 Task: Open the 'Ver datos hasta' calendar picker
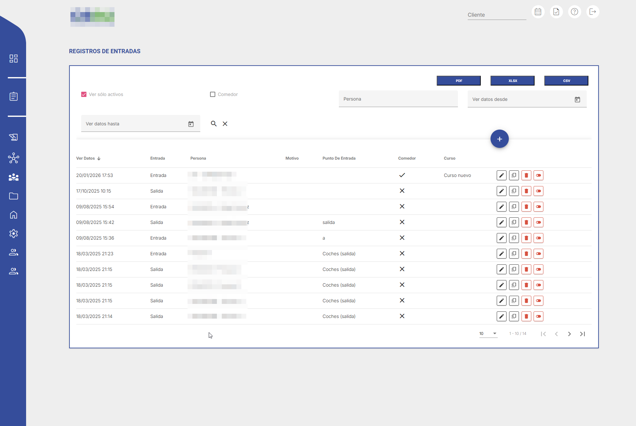coord(191,124)
